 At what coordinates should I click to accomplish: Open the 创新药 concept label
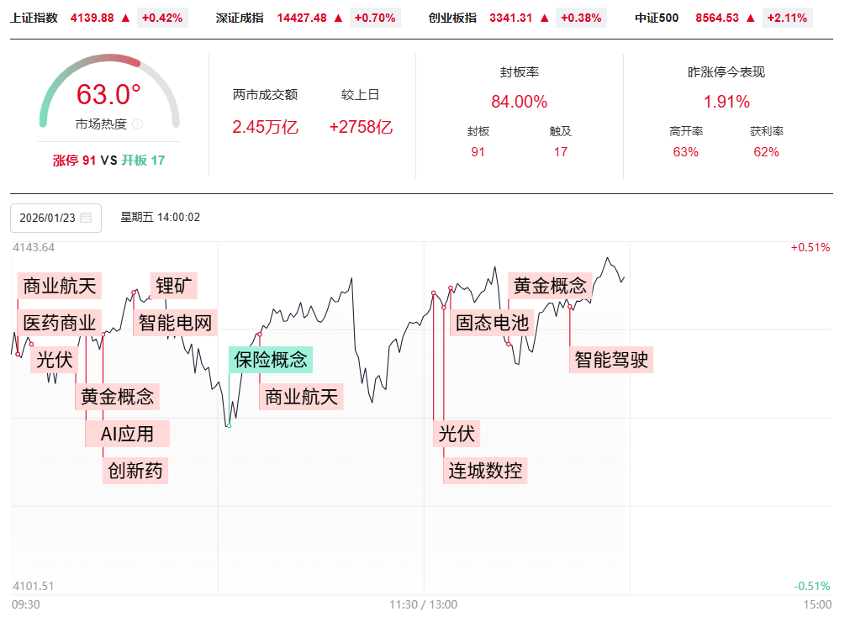pos(135,470)
